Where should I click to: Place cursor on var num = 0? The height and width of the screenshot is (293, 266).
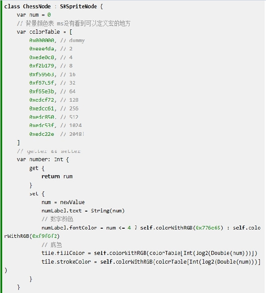[34, 15]
